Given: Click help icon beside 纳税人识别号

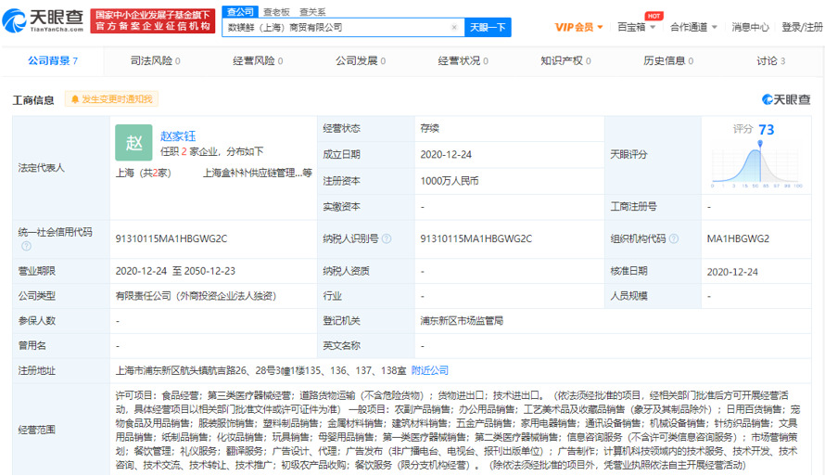Looking at the screenshot, I should pyautogui.click(x=387, y=238).
